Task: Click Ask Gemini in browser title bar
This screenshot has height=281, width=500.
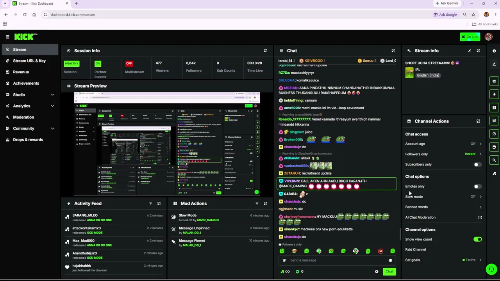Action: [x=447, y=4]
